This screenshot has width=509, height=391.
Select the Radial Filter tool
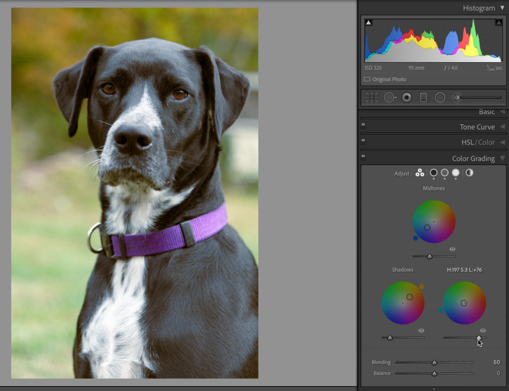point(440,98)
